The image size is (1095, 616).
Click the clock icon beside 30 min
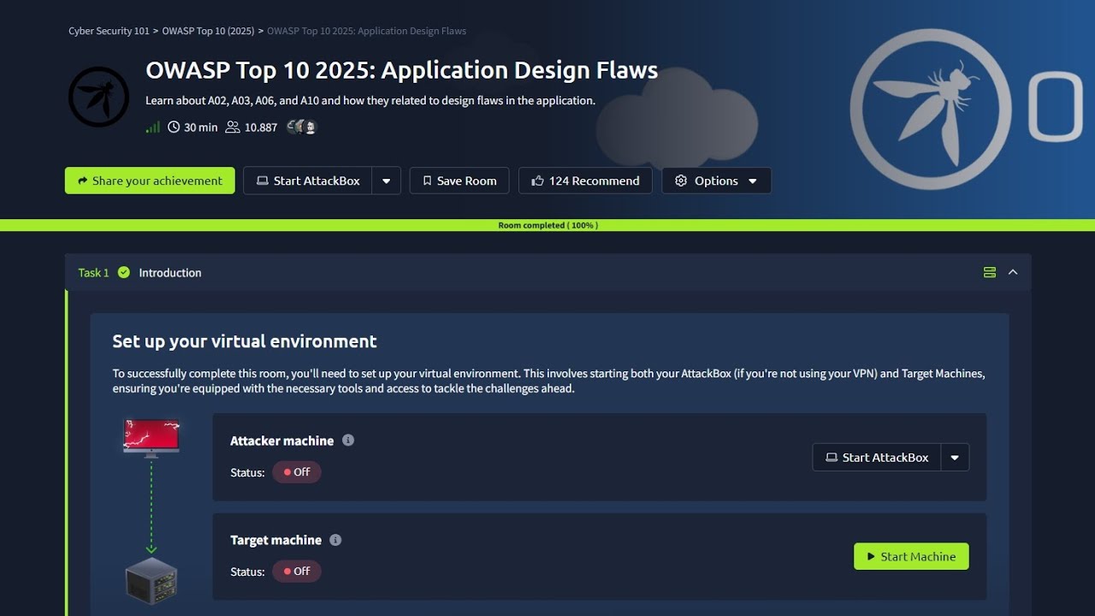tap(174, 127)
